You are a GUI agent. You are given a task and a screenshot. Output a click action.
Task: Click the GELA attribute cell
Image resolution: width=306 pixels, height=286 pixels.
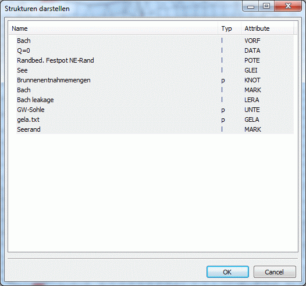[252, 120]
